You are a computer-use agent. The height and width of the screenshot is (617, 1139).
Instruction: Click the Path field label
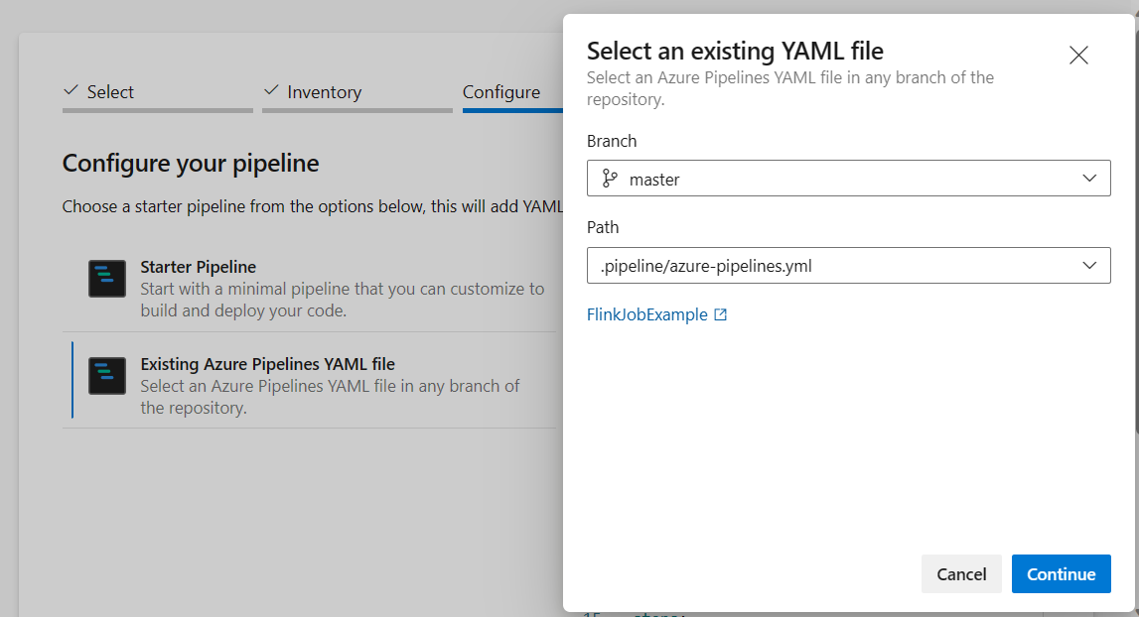point(603,227)
